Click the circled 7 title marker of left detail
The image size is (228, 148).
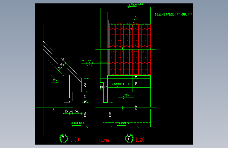point(64,139)
